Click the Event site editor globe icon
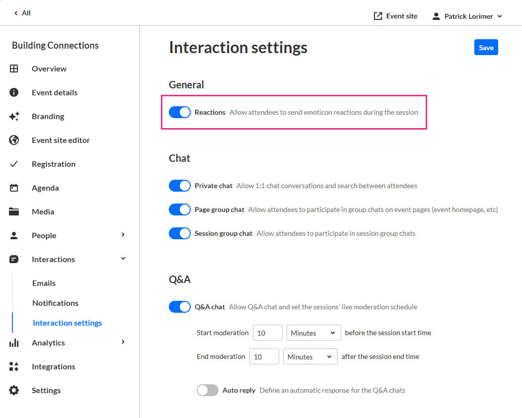The width and height of the screenshot is (522, 418). click(14, 140)
